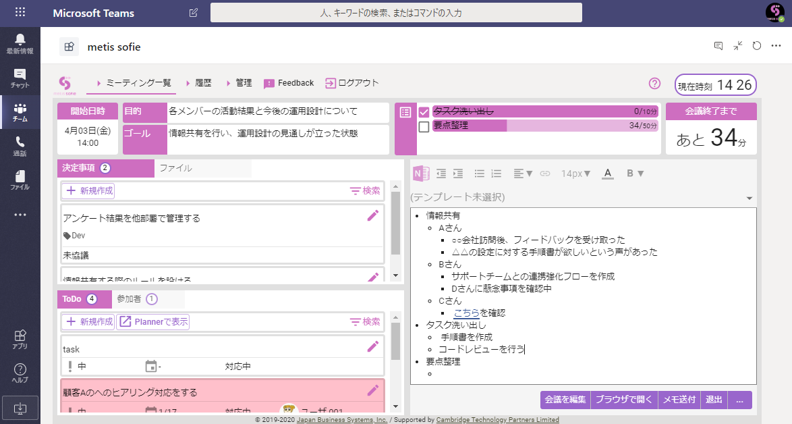
Task: Open the text alignment dropdown
Action: pyautogui.click(x=523, y=174)
